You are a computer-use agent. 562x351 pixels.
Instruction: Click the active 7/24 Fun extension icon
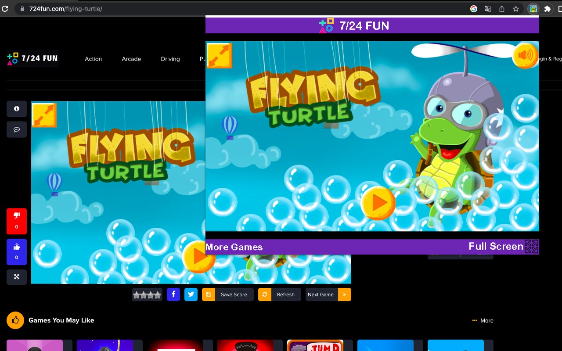pyautogui.click(x=533, y=9)
